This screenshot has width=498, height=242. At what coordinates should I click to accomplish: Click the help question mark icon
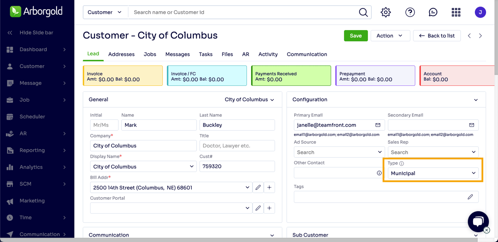tap(410, 12)
